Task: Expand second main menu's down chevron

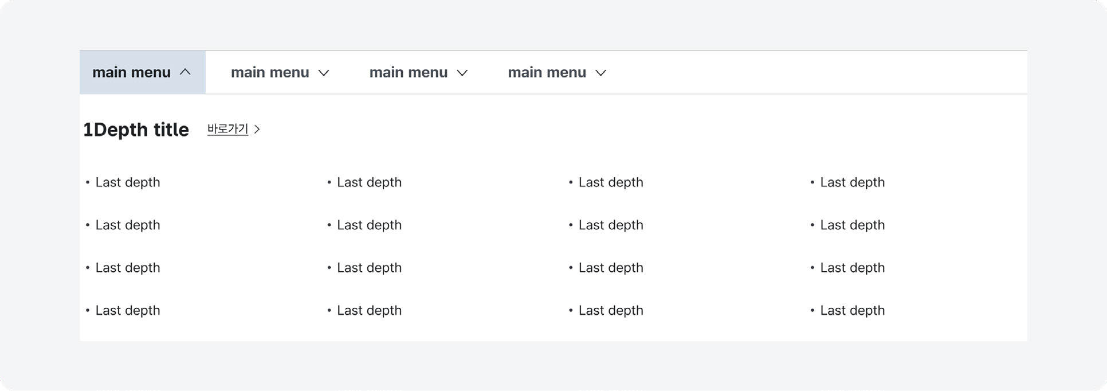Action: [x=324, y=73]
